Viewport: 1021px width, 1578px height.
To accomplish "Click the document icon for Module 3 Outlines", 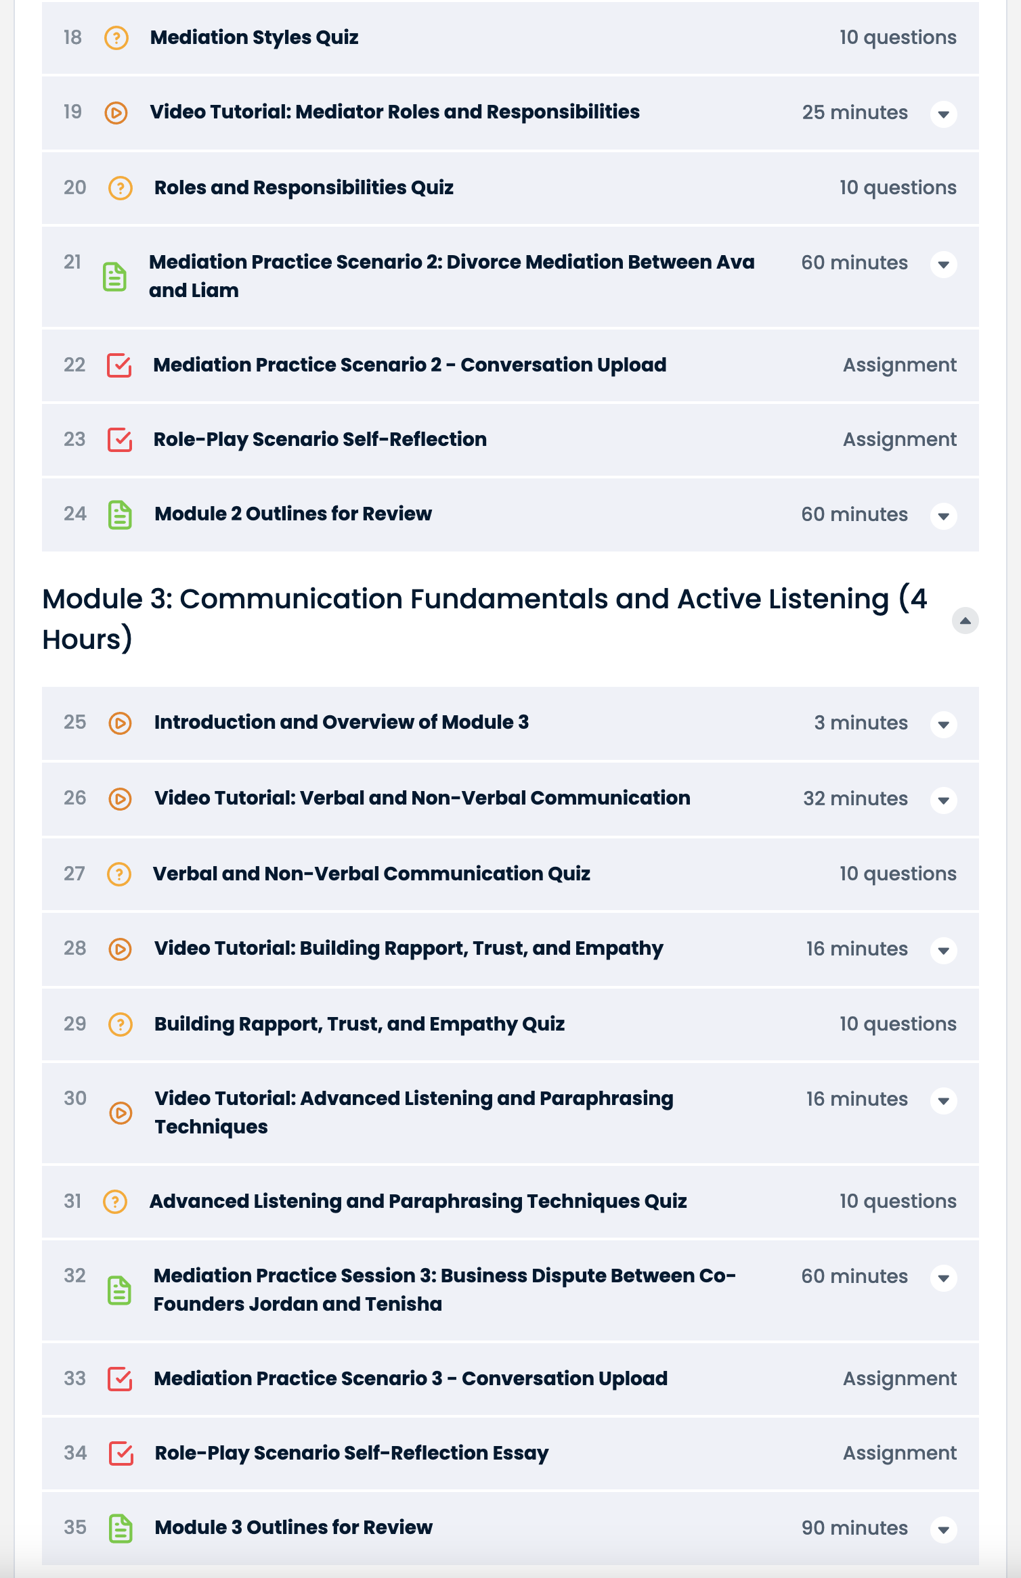I will [121, 1529].
